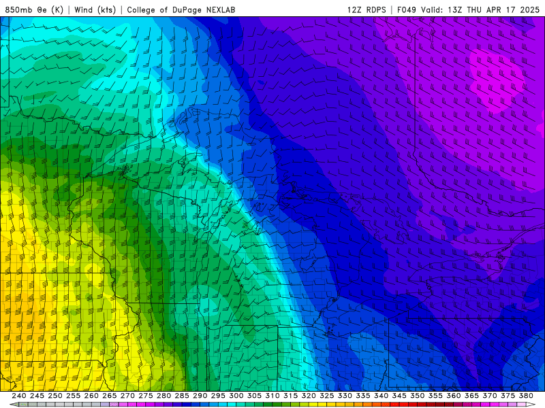The width and height of the screenshot is (545, 408).
Task: Click the 370 legend number
Action: tap(490, 396)
